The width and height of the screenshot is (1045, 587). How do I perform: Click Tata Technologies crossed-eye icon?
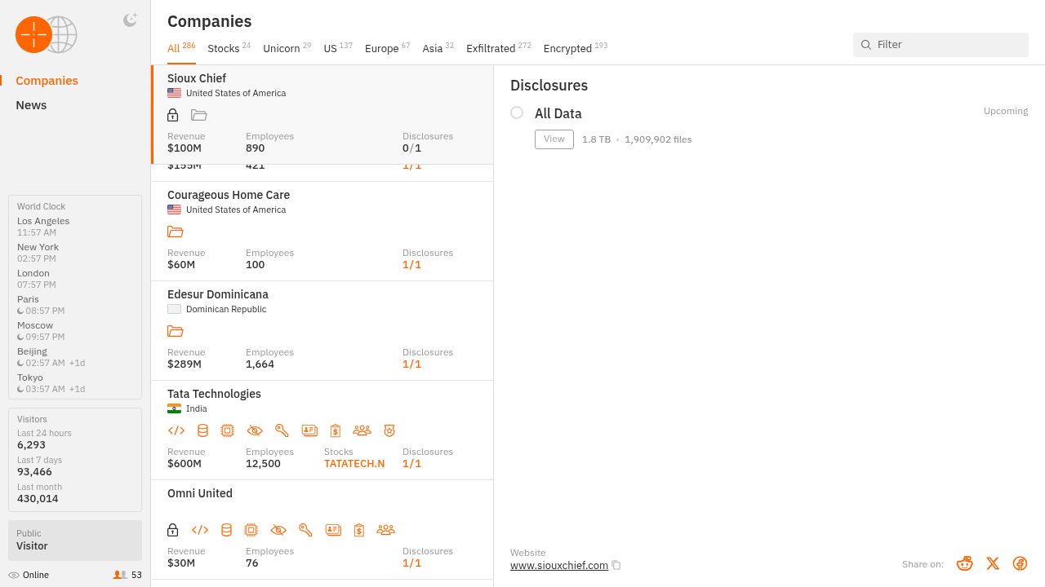(x=255, y=430)
